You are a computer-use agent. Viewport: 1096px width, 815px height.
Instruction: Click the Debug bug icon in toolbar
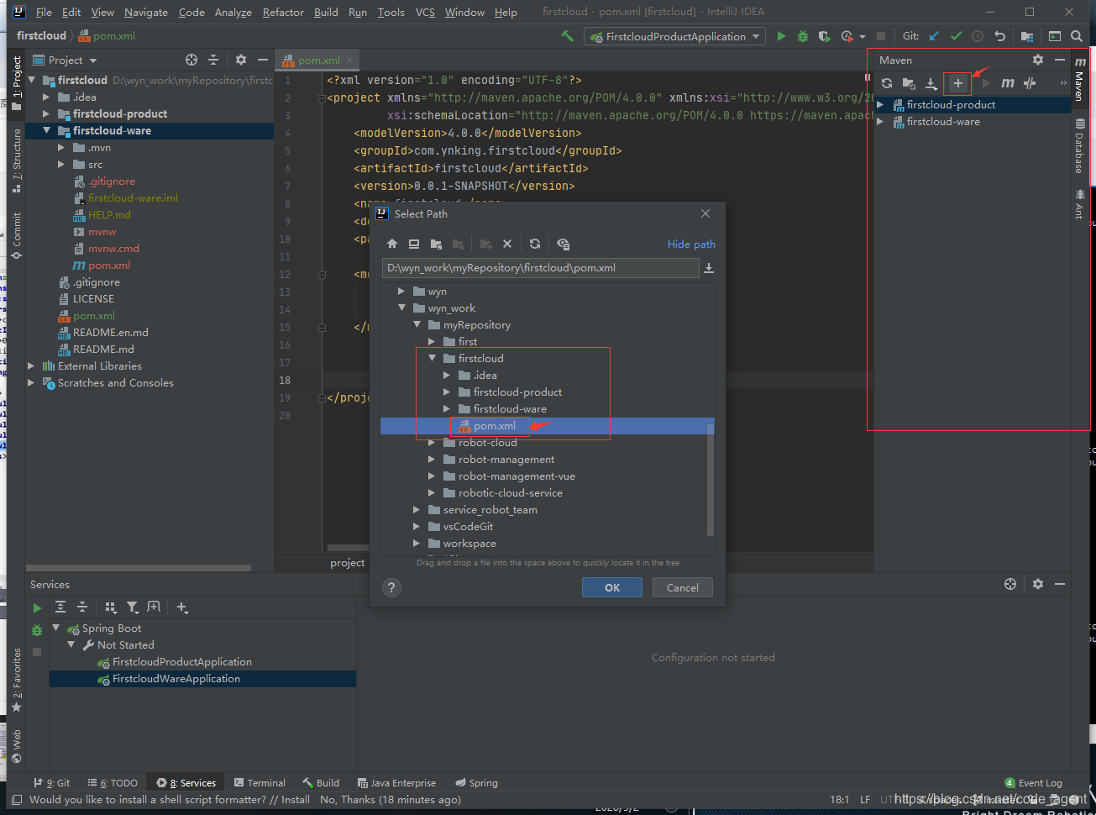click(x=803, y=36)
